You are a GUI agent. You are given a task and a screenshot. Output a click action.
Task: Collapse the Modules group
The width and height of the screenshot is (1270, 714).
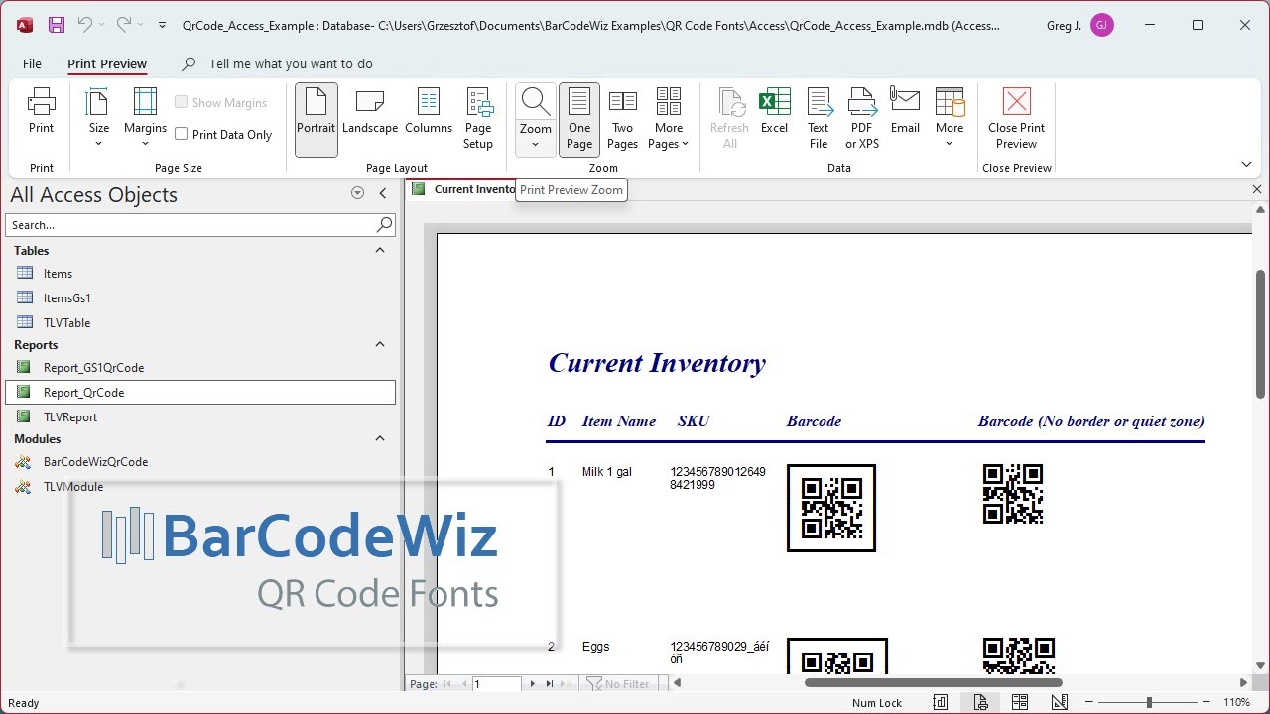380,439
